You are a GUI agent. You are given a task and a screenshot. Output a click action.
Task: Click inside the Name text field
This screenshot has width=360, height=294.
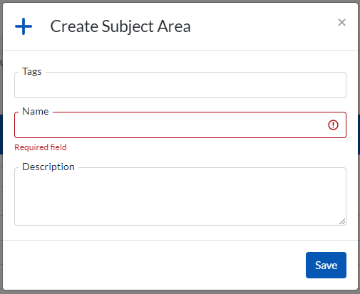click(180, 125)
